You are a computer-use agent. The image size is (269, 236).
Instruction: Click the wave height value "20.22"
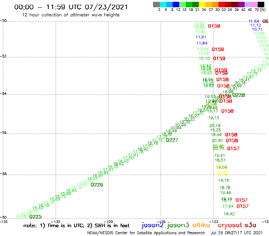pos(189,119)
